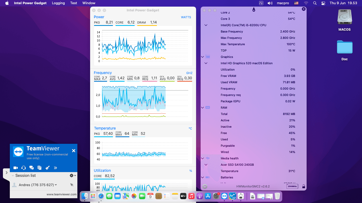Collapse the TeamViewer side panel tab

7,173
